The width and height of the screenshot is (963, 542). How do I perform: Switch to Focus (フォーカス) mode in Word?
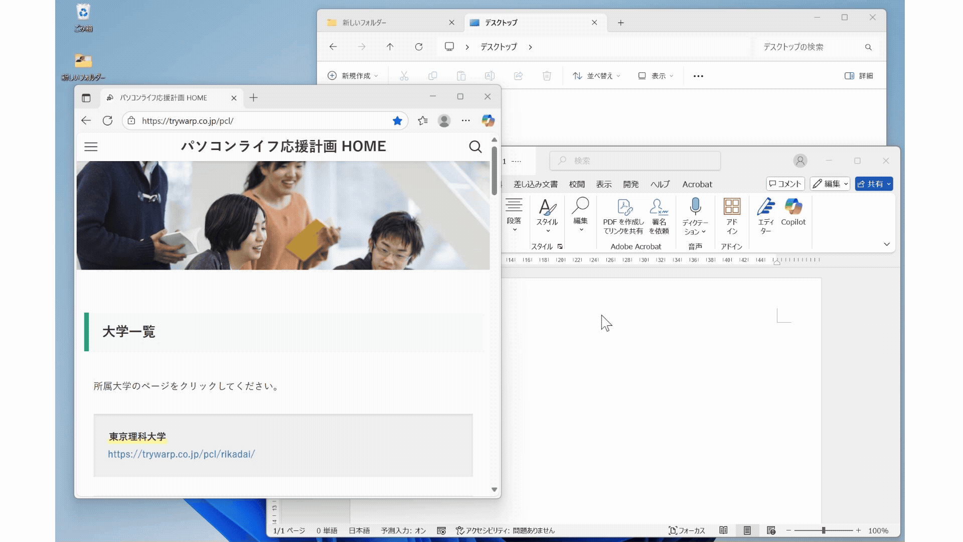(687, 530)
